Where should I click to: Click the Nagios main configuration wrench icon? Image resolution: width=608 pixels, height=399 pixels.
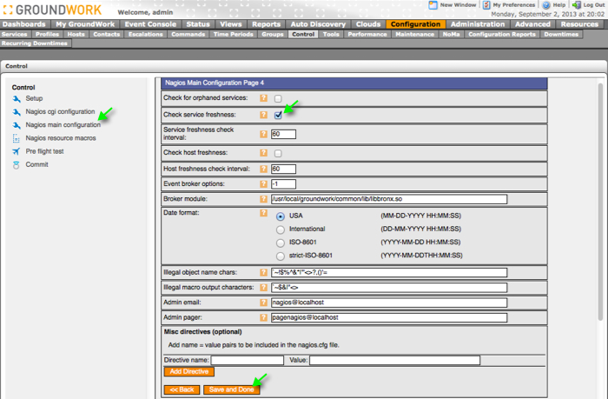point(17,125)
